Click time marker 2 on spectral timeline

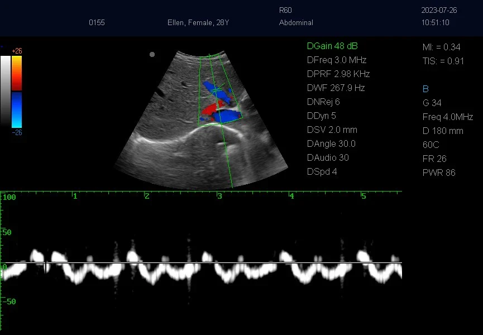click(147, 196)
